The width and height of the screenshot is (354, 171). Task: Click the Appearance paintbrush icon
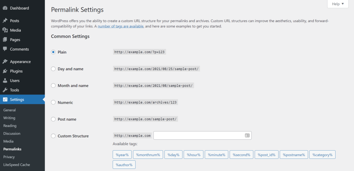tap(5, 62)
